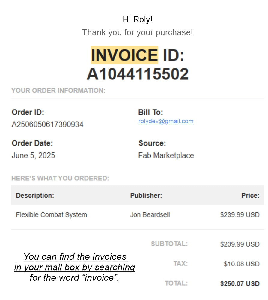Image resolution: width=268 pixels, height=300 pixels.
Task: Click the Order Date value June 5, 2025
Action: (x=34, y=155)
